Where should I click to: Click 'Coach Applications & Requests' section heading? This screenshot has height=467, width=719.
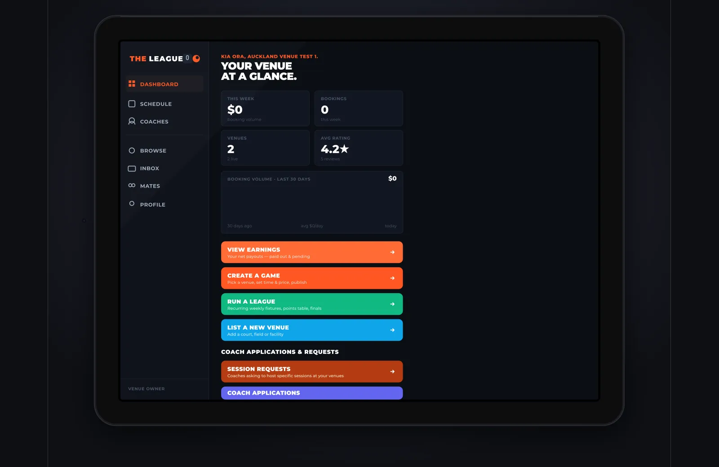pos(280,352)
